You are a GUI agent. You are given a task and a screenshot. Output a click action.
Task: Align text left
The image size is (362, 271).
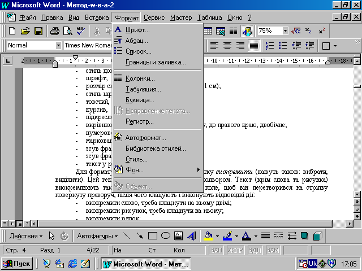point(214,45)
